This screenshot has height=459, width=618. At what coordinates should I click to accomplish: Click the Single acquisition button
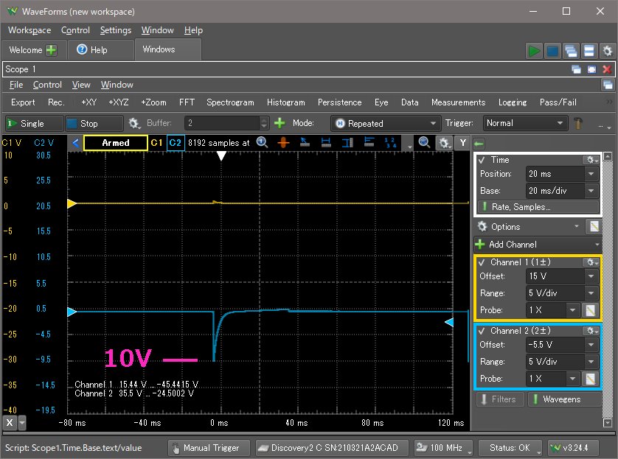click(32, 124)
